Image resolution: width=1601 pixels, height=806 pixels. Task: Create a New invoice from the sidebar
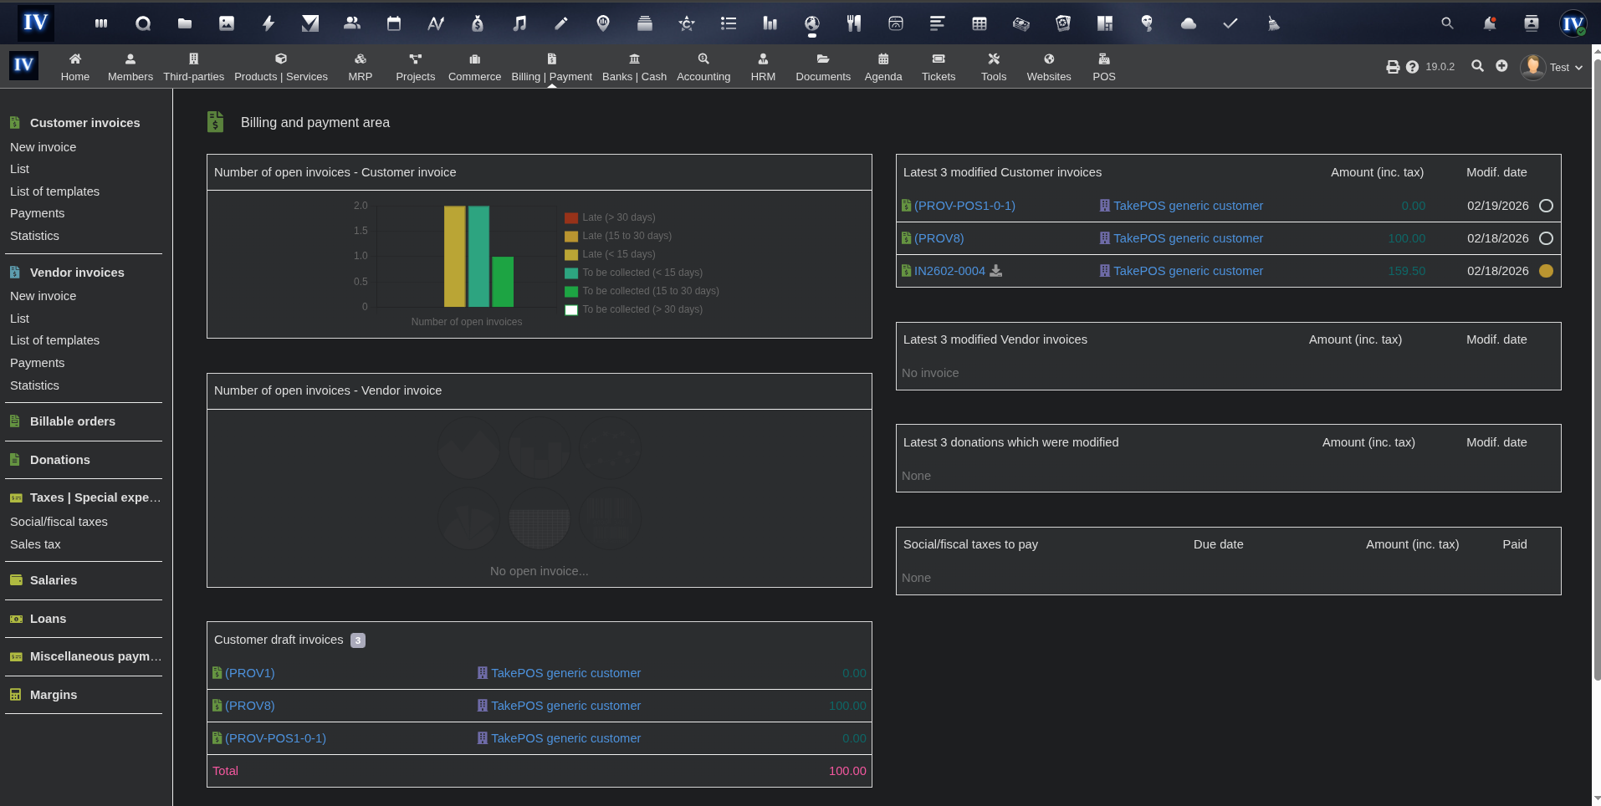(43, 147)
